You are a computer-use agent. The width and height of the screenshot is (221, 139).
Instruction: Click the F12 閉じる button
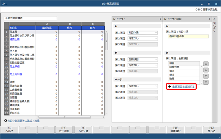(x=211, y=129)
